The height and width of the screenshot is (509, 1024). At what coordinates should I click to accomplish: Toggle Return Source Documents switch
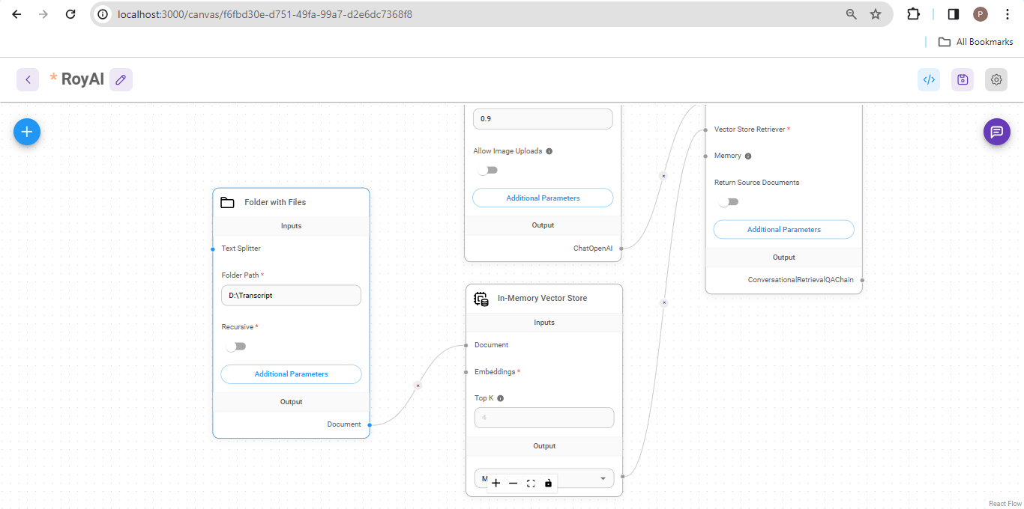(x=729, y=202)
